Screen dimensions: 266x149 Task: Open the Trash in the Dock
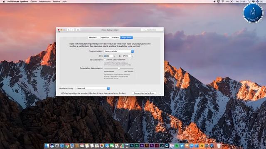[x=219, y=146]
